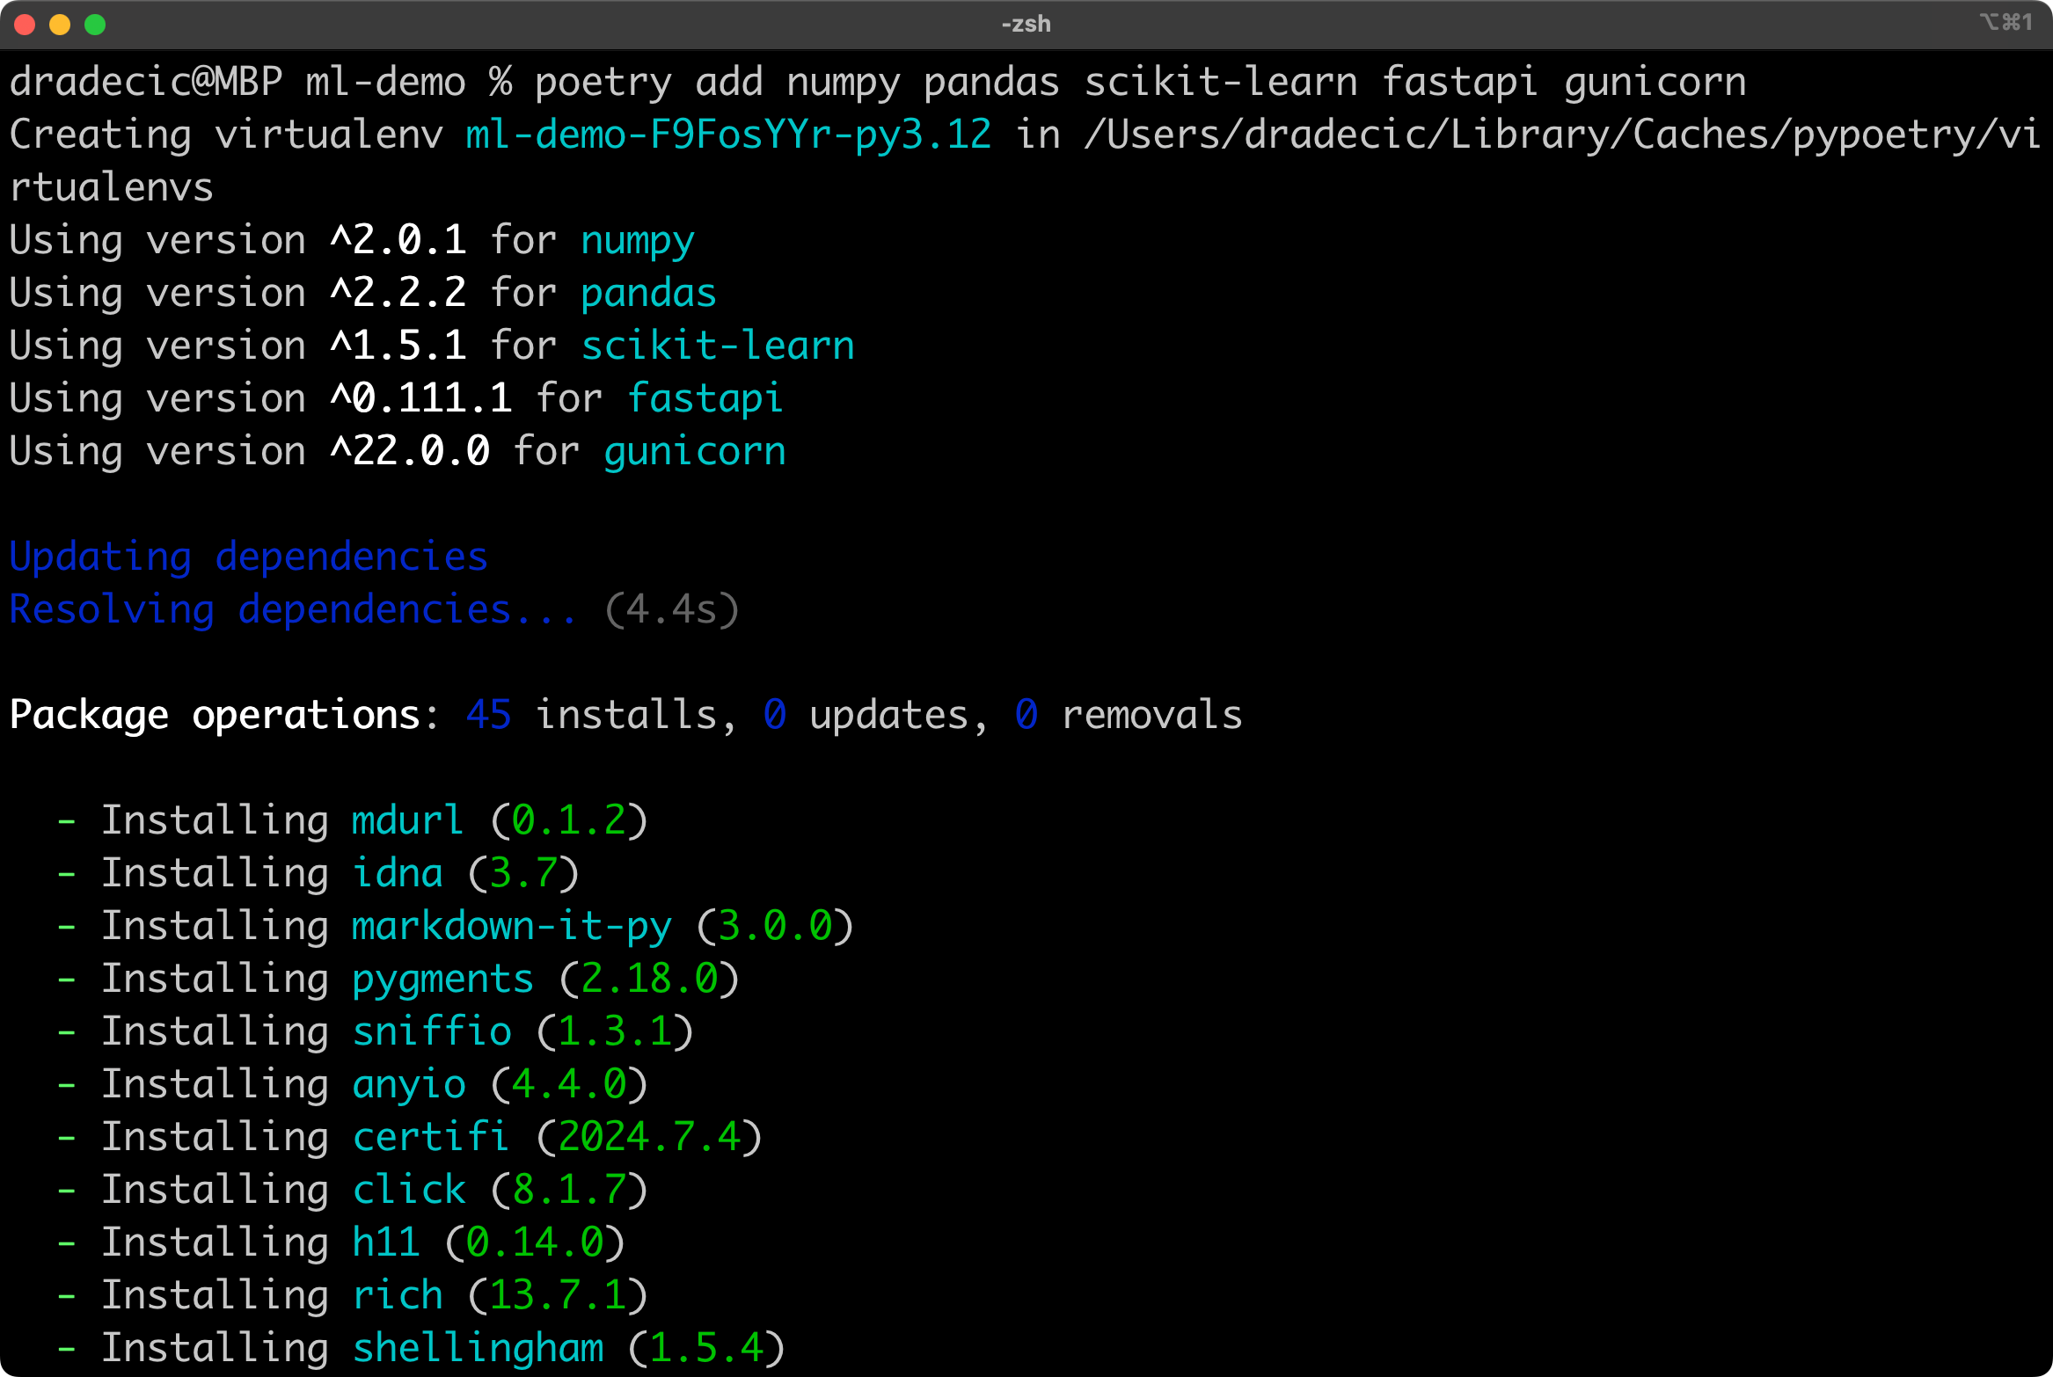Click the 'certifi' version (2024.7.4)
This screenshot has height=1377, width=2053.
(649, 1138)
